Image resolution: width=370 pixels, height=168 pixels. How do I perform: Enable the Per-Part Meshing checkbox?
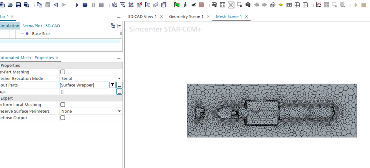pyautogui.click(x=63, y=72)
